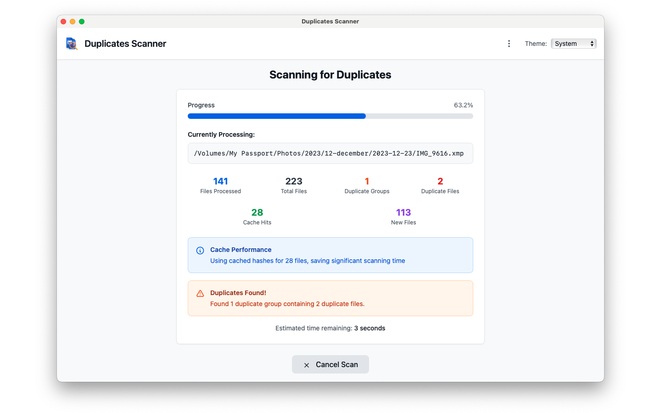Click the Duplicates Scanner header title text
This screenshot has width=661, height=413.
pyautogui.click(x=125, y=44)
